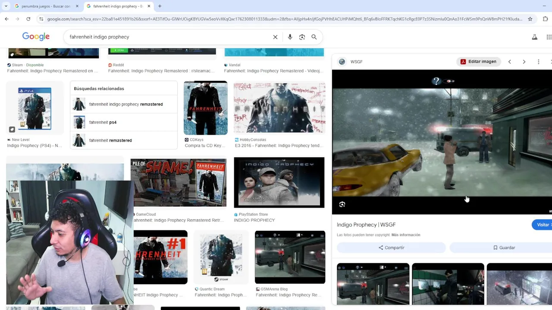Show previous image in preview panel

coord(509,62)
